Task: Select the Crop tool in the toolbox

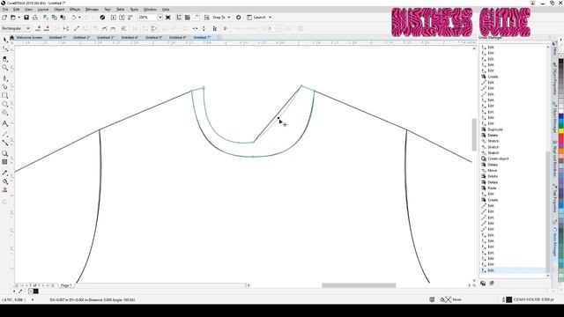Action: 5,59
